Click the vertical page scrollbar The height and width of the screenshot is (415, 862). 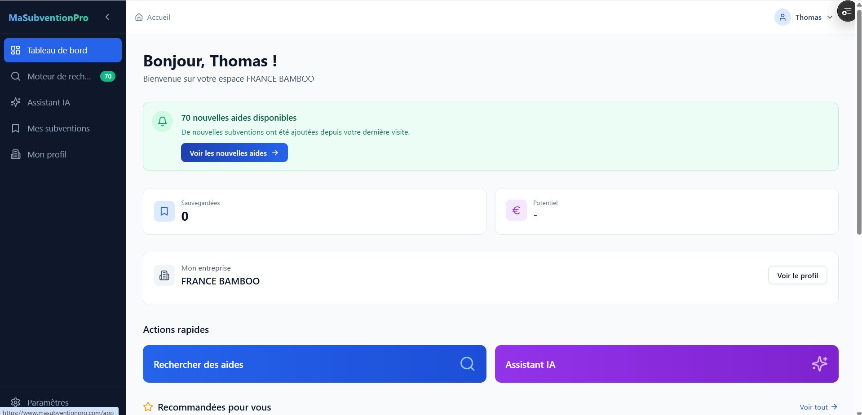pos(859,121)
